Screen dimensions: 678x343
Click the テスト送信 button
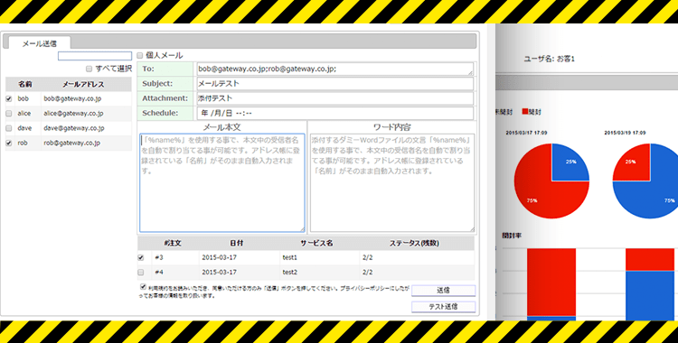[443, 307]
